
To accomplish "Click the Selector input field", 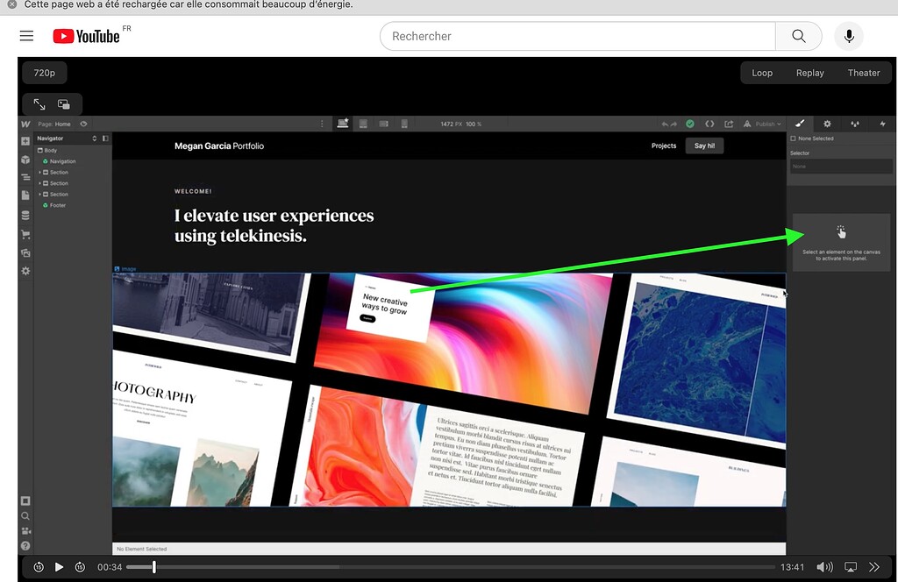I will tap(840, 166).
